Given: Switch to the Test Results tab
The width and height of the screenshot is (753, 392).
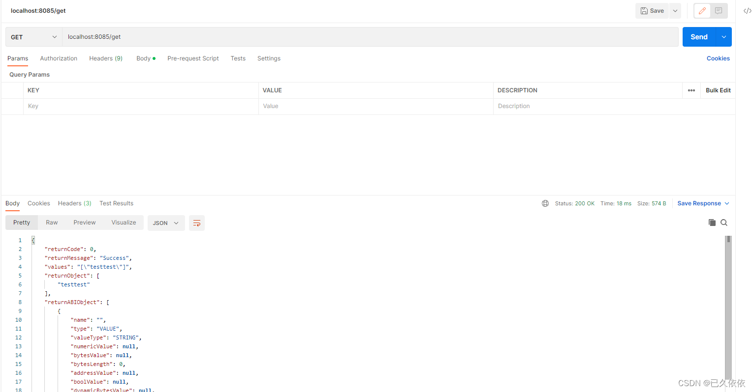Looking at the screenshot, I should coord(116,203).
